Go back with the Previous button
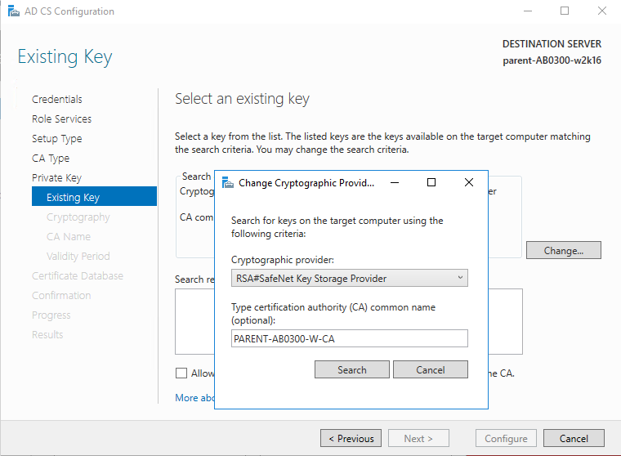This screenshot has height=456, width=621. tap(351, 438)
